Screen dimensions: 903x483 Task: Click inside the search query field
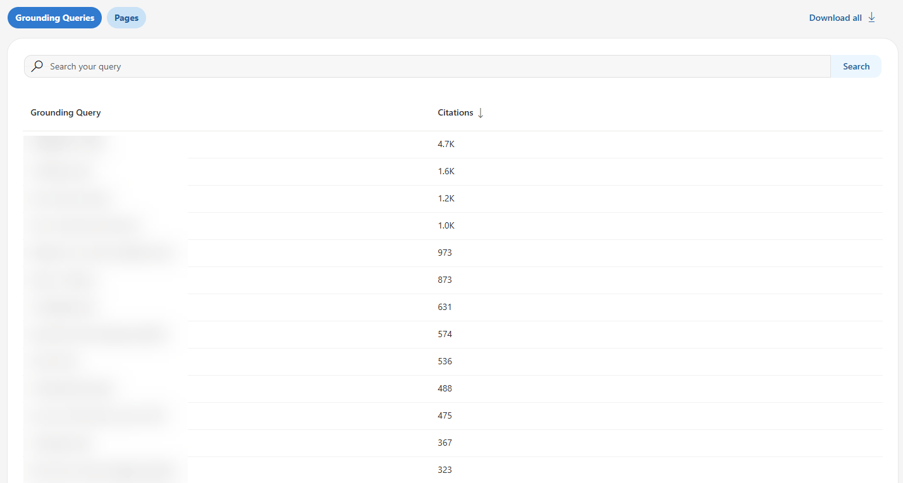point(253,66)
